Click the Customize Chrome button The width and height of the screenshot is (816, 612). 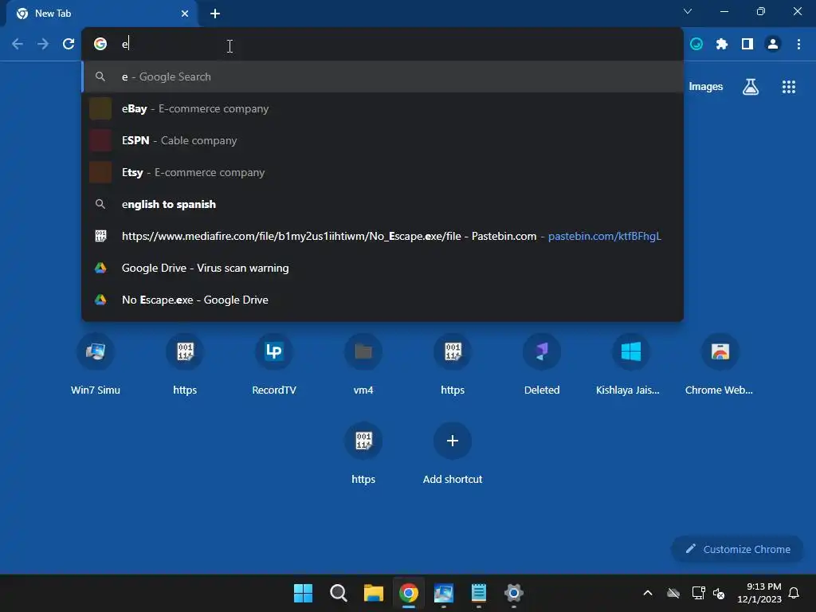pyautogui.click(x=737, y=549)
